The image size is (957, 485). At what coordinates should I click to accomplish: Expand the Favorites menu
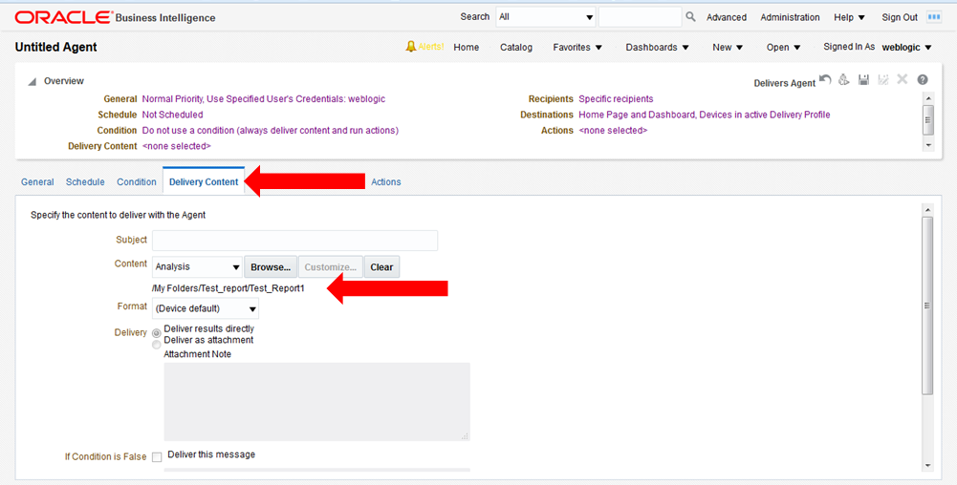(x=577, y=47)
